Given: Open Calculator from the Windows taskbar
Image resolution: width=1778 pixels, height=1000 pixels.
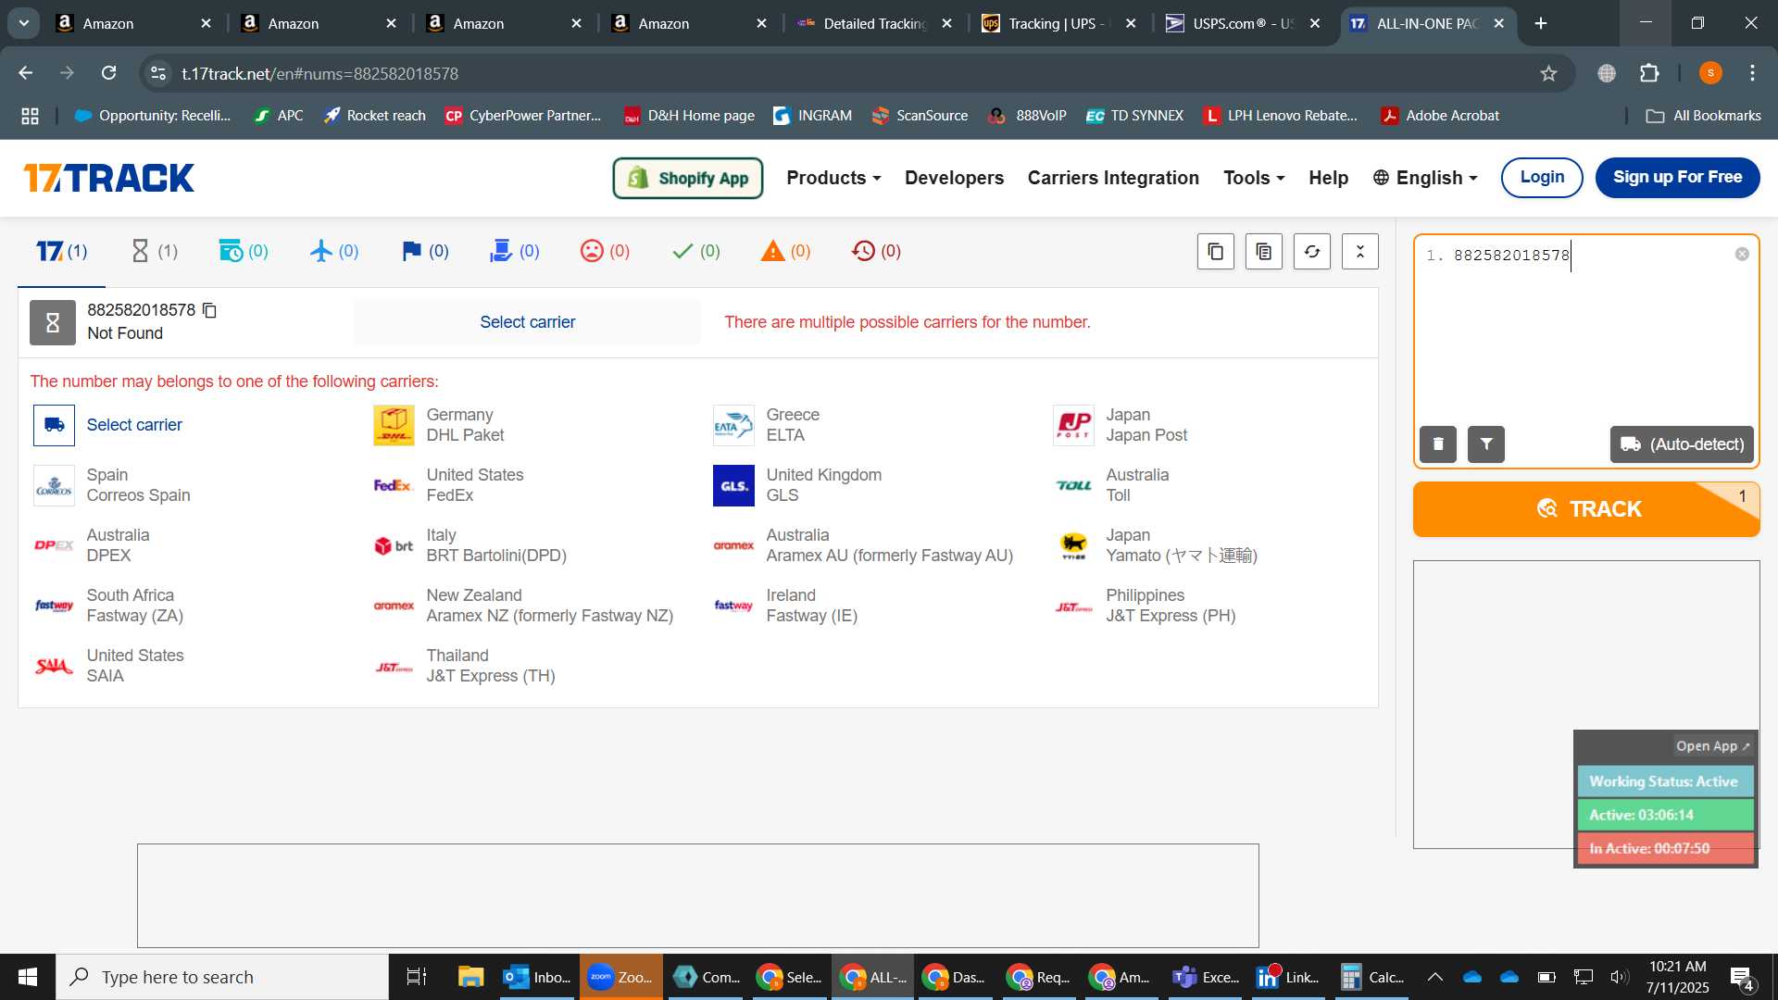Looking at the screenshot, I should click(x=1374, y=977).
